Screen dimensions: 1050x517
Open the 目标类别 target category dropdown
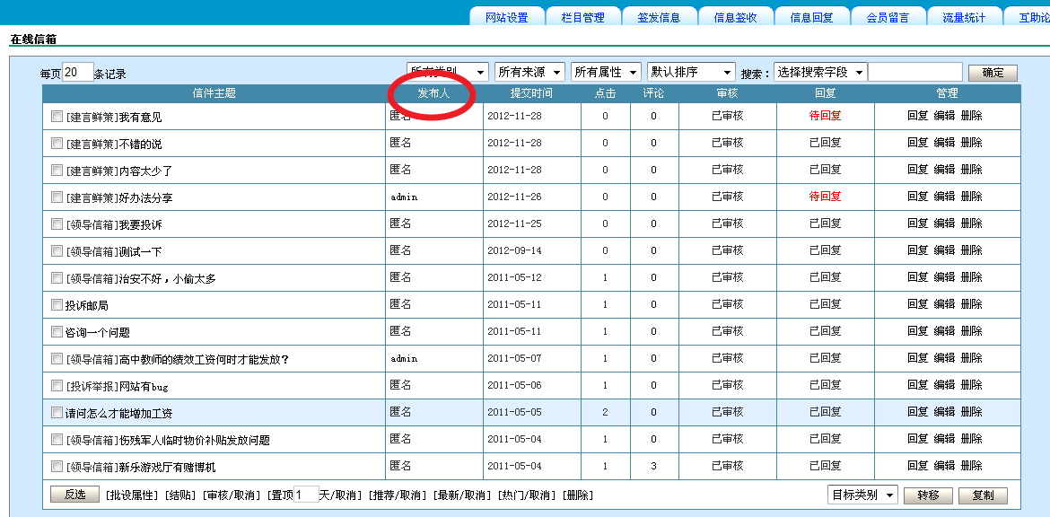pos(862,495)
